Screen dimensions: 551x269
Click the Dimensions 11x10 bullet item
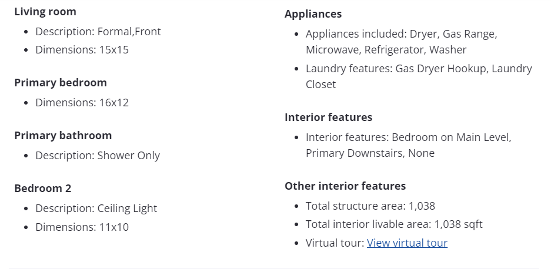point(82,227)
